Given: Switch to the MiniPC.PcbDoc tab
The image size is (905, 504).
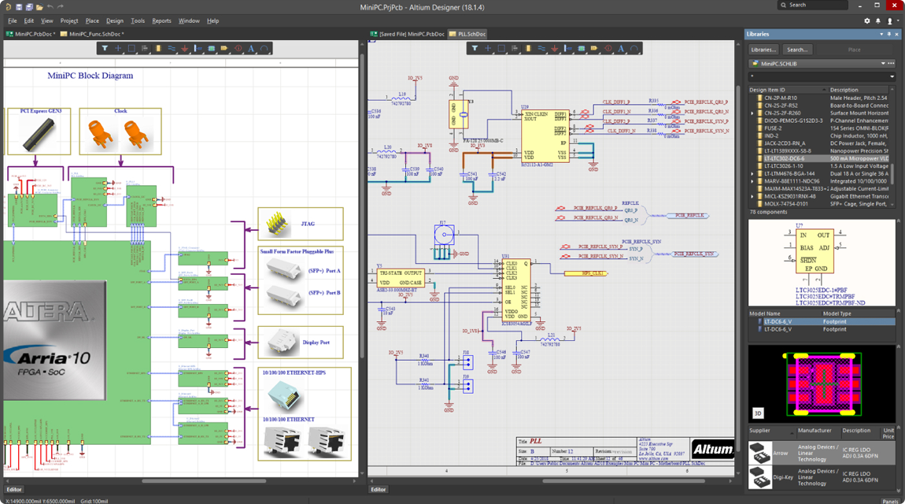Looking at the screenshot, I should [31, 34].
